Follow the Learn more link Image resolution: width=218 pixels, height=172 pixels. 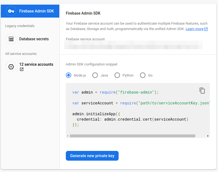[x=194, y=29]
